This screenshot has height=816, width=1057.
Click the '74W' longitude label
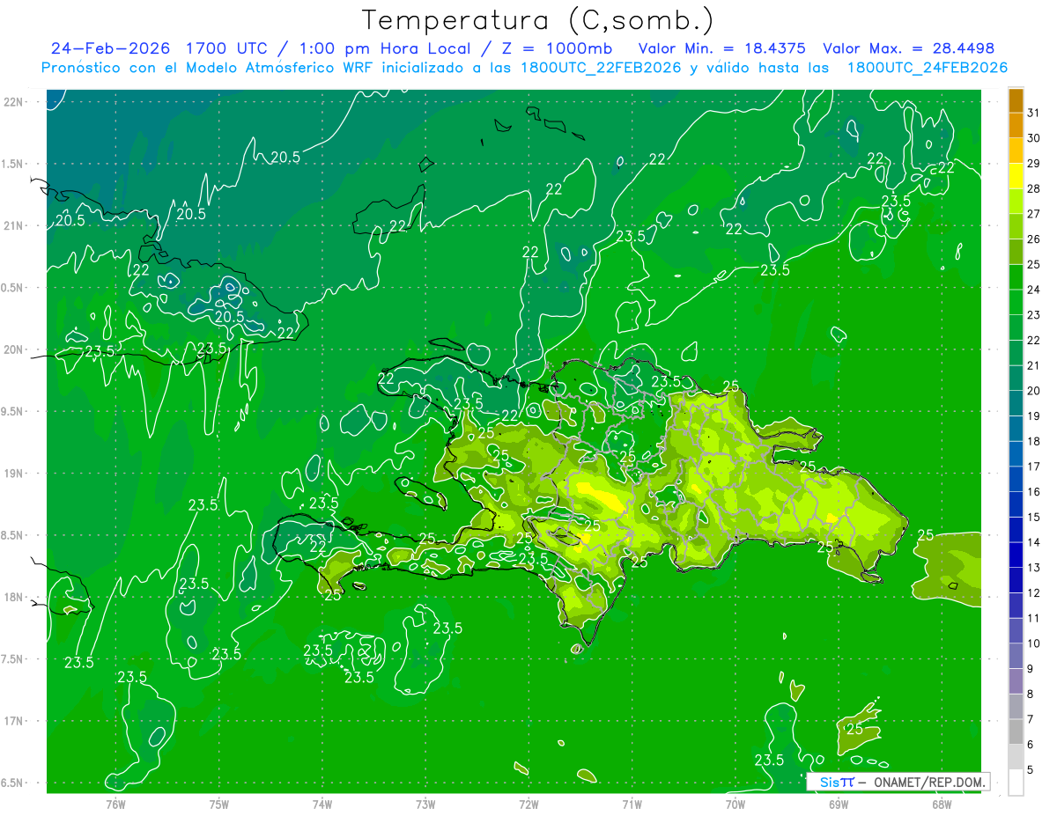tap(322, 804)
